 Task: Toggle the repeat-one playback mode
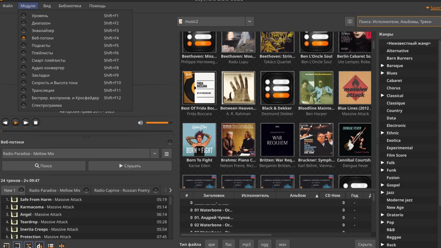click(6, 245)
